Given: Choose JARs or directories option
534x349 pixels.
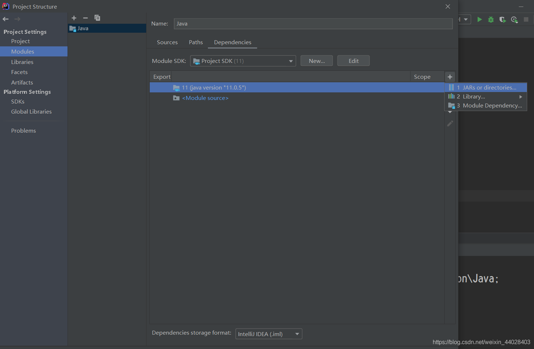Looking at the screenshot, I should [x=486, y=87].
